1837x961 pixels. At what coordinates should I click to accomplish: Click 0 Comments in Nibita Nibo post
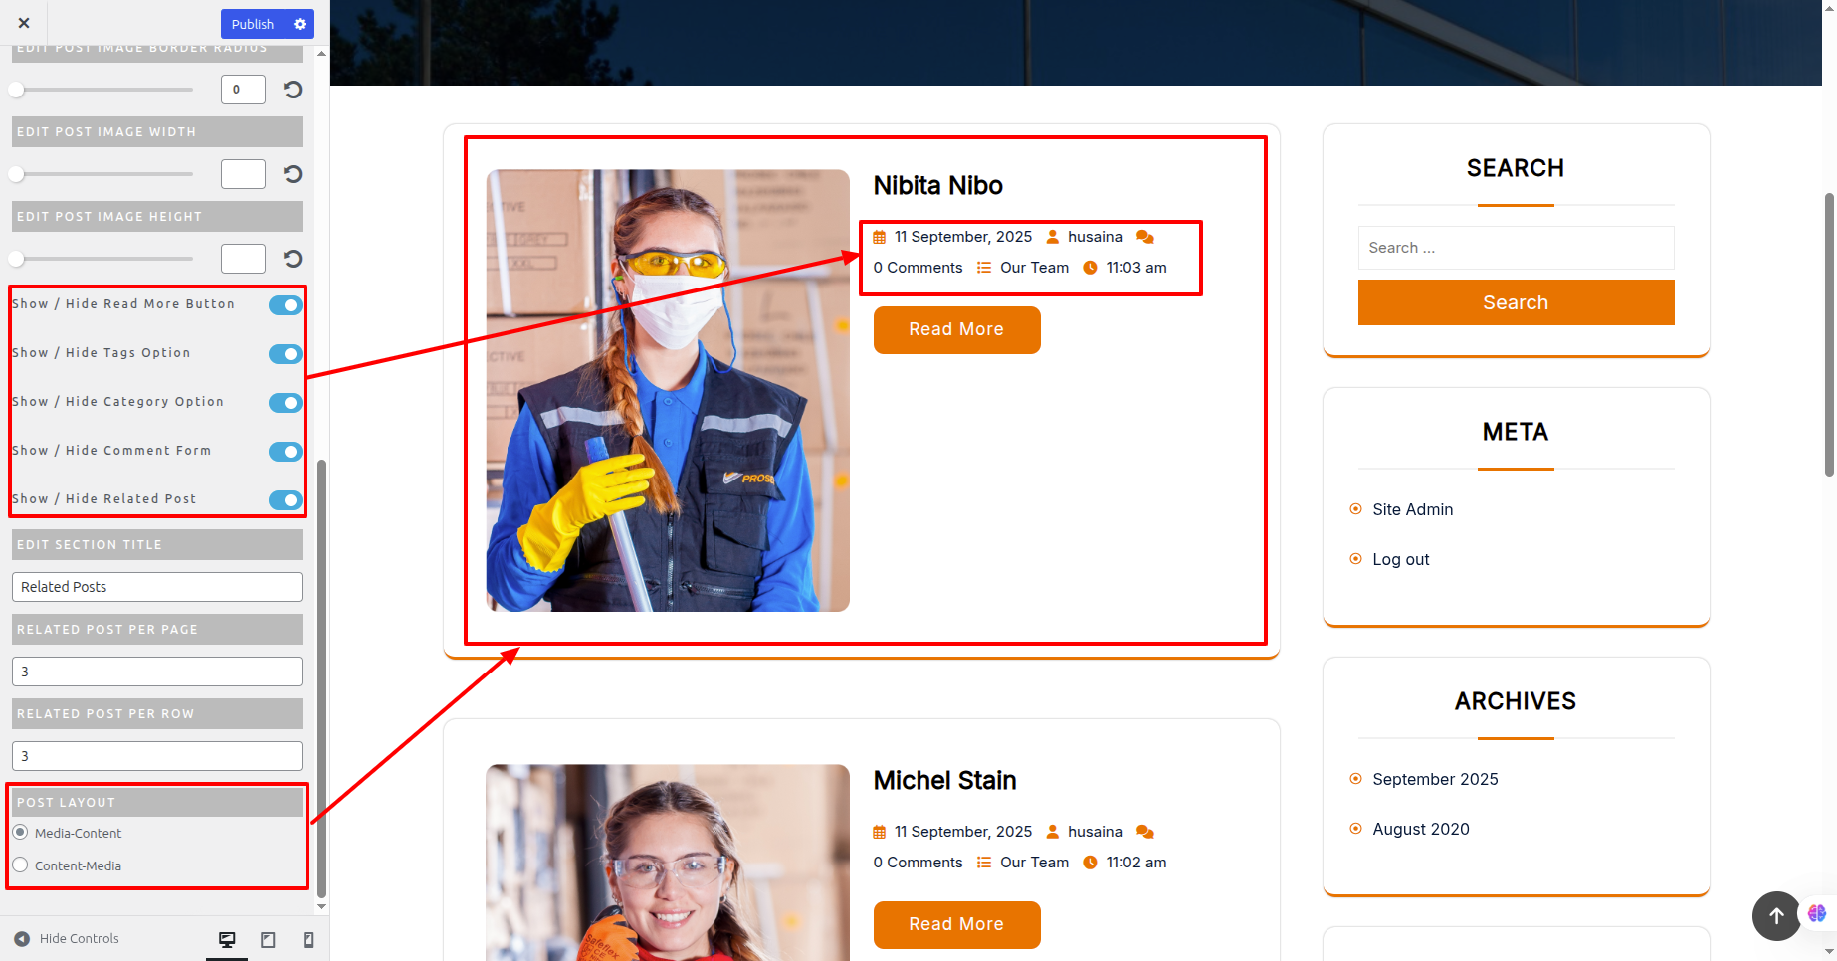tap(918, 268)
